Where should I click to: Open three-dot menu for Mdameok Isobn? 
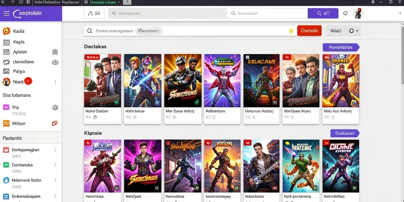pyautogui.click(x=55, y=180)
